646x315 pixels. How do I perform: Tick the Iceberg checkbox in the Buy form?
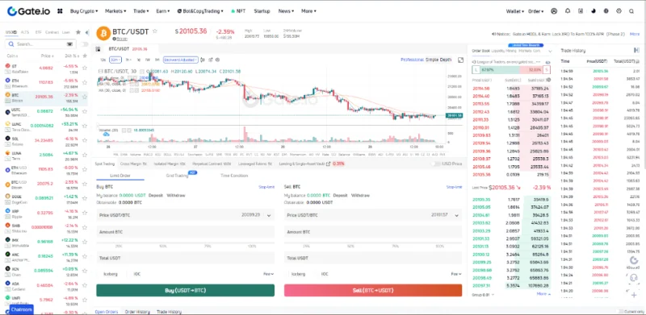(99, 274)
